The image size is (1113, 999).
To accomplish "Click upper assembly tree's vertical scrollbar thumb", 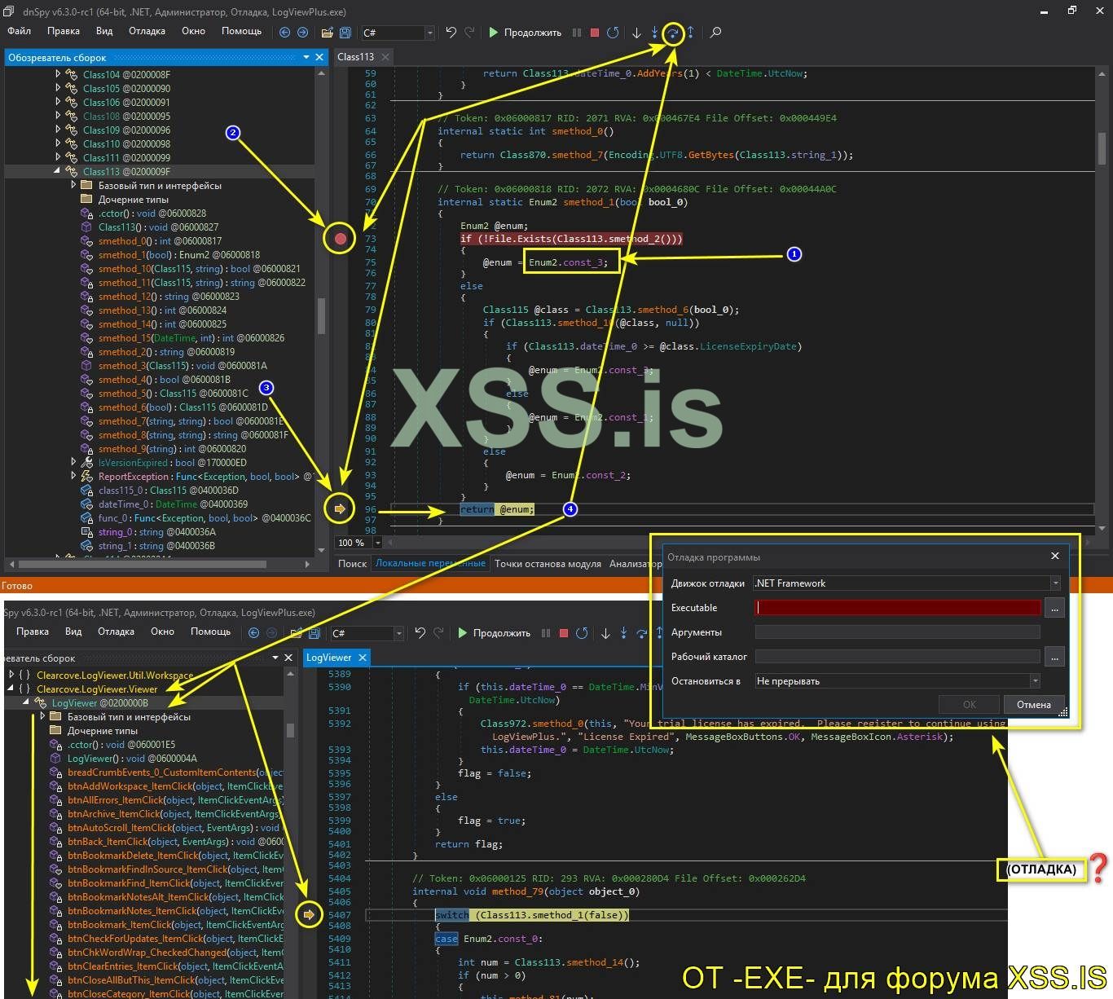I will [321, 316].
